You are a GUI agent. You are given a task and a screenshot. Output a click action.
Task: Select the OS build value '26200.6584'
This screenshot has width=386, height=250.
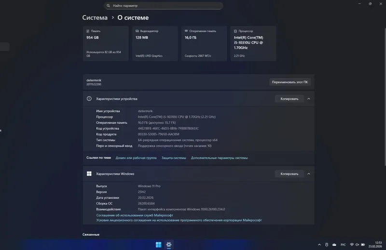[x=146, y=204]
